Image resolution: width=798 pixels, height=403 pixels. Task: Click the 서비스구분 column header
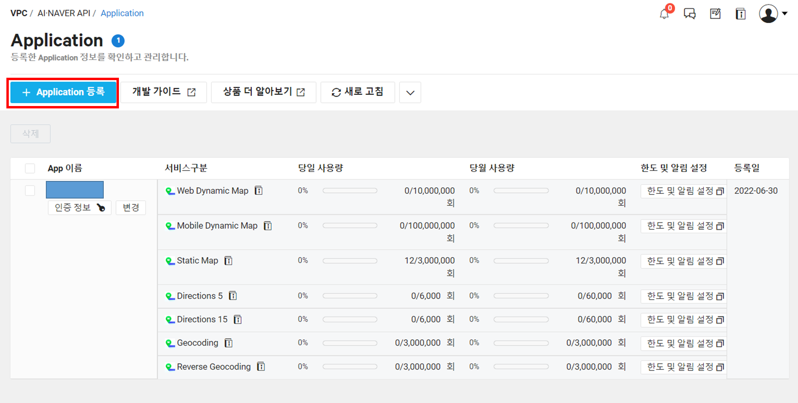click(x=186, y=168)
